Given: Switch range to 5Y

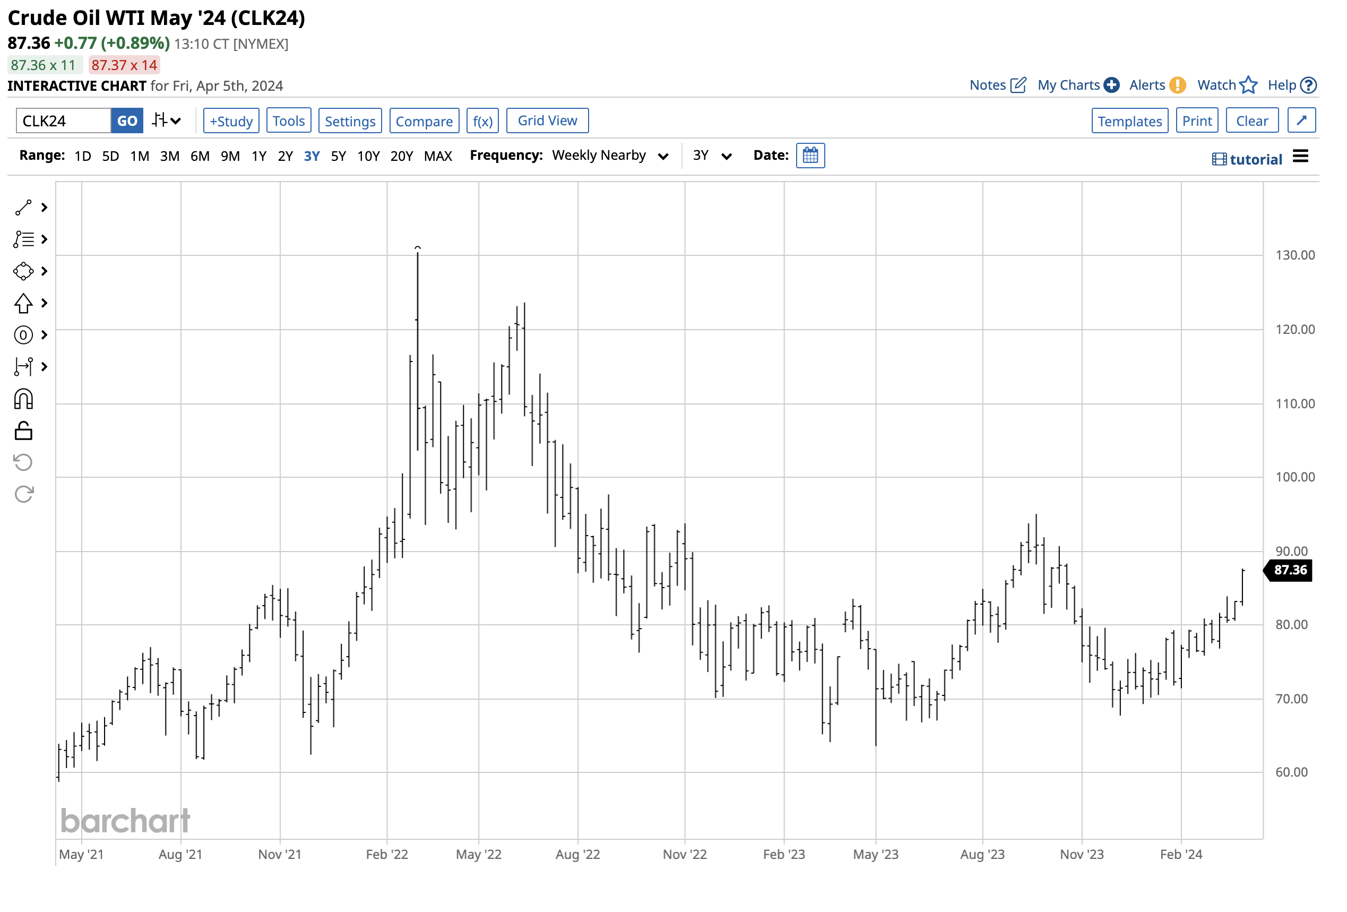Looking at the screenshot, I should point(339,156).
